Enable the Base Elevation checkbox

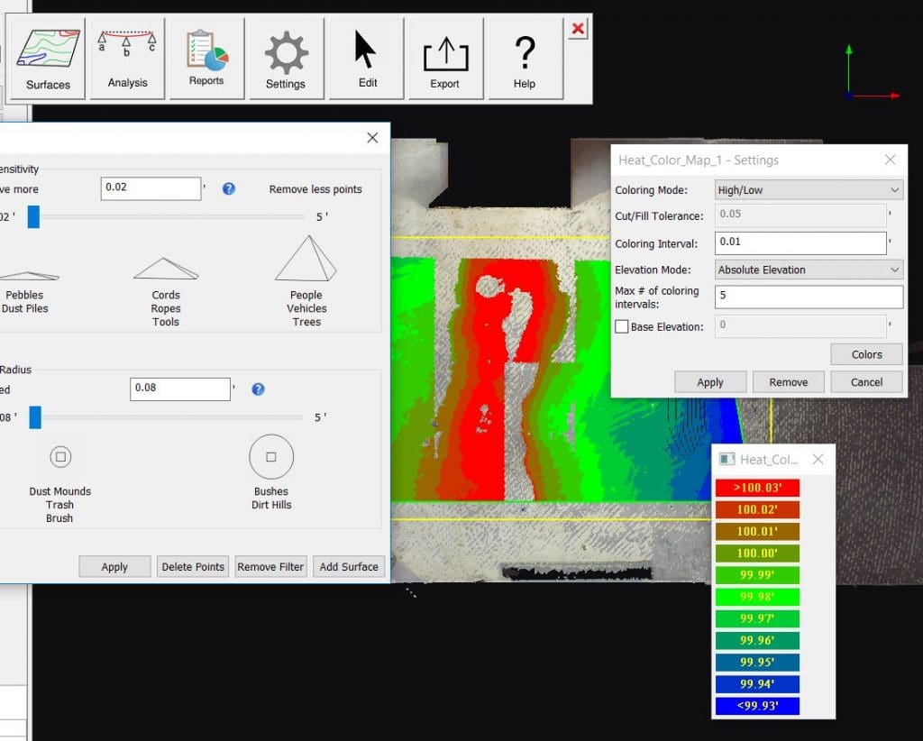[622, 326]
